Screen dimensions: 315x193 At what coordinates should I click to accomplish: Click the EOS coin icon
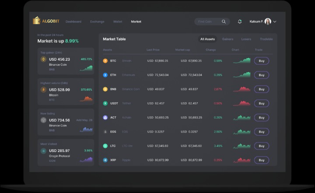[105, 132]
